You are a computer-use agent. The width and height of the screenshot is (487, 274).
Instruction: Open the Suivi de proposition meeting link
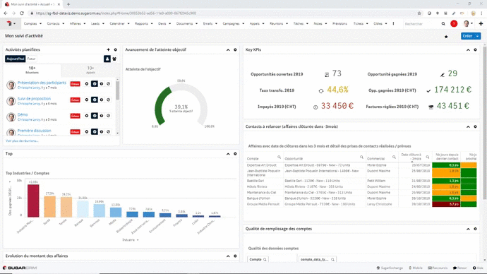point(34,98)
